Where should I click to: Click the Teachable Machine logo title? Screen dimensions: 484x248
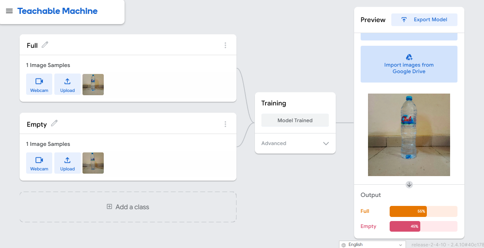[x=58, y=11]
